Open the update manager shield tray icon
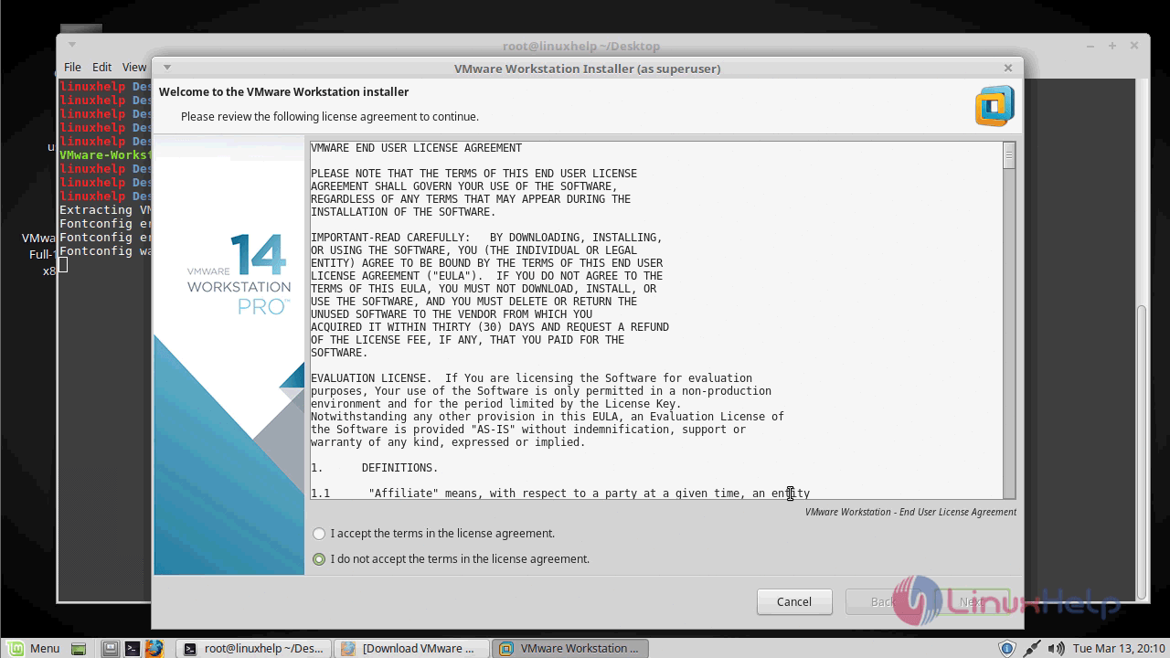This screenshot has height=658, width=1170. pyautogui.click(x=1006, y=649)
